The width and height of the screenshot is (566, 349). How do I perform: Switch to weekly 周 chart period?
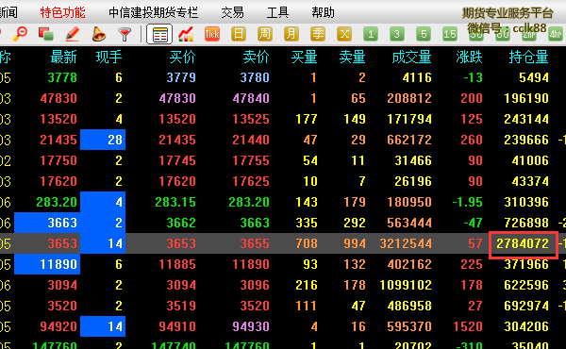coord(265,34)
